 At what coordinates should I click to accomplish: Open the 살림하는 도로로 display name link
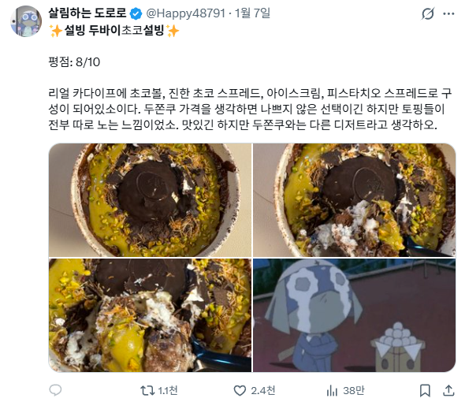click(87, 13)
